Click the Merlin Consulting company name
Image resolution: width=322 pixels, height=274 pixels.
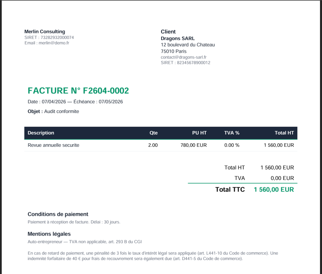[45, 32]
